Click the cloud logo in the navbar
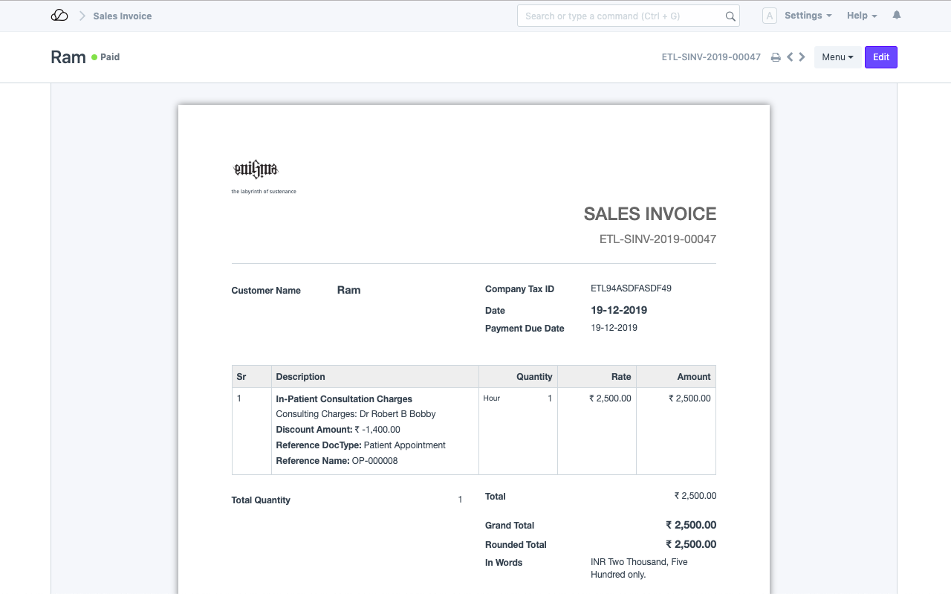 pos(59,15)
